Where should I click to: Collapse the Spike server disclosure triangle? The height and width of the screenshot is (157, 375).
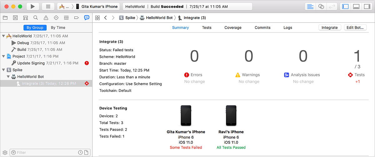click(3, 70)
